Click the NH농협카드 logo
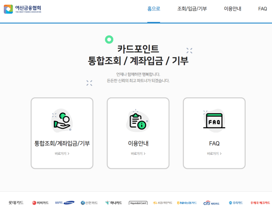 point(187,203)
